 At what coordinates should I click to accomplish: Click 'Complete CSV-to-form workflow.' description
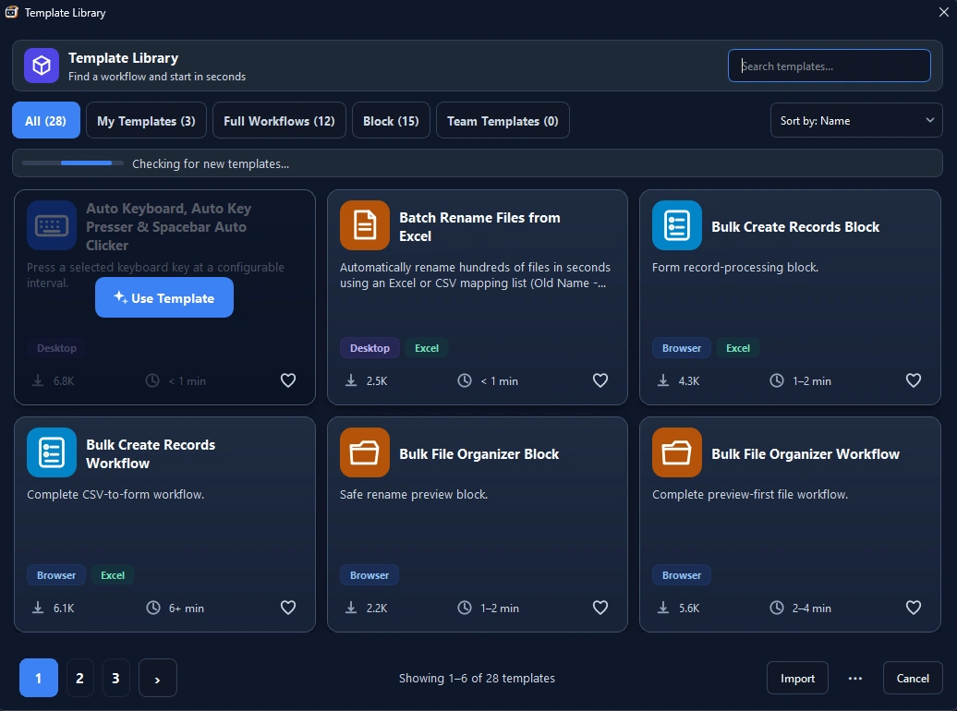(115, 494)
